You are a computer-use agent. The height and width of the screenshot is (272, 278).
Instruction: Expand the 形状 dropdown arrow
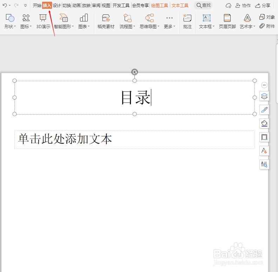pyautogui.click(x=15, y=26)
